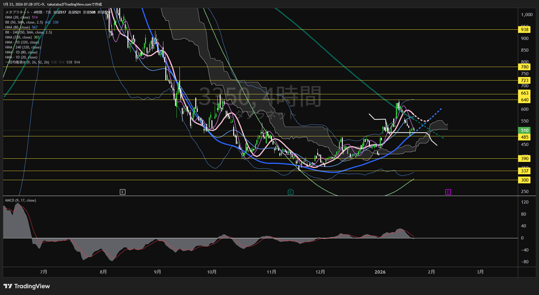This screenshot has width=539, height=295.
Task: Select the Ichimoku 一目均衡表 (9, 26, 52, 26) legend
Action: (x=27, y=62)
